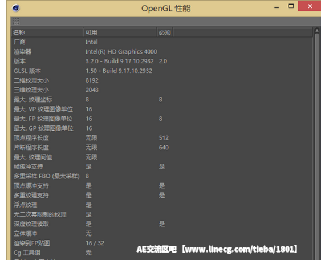This screenshot has height=260, width=321.
Task: Click the Cinema 4D app icon in title bar
Action: (x=16, y=8)
